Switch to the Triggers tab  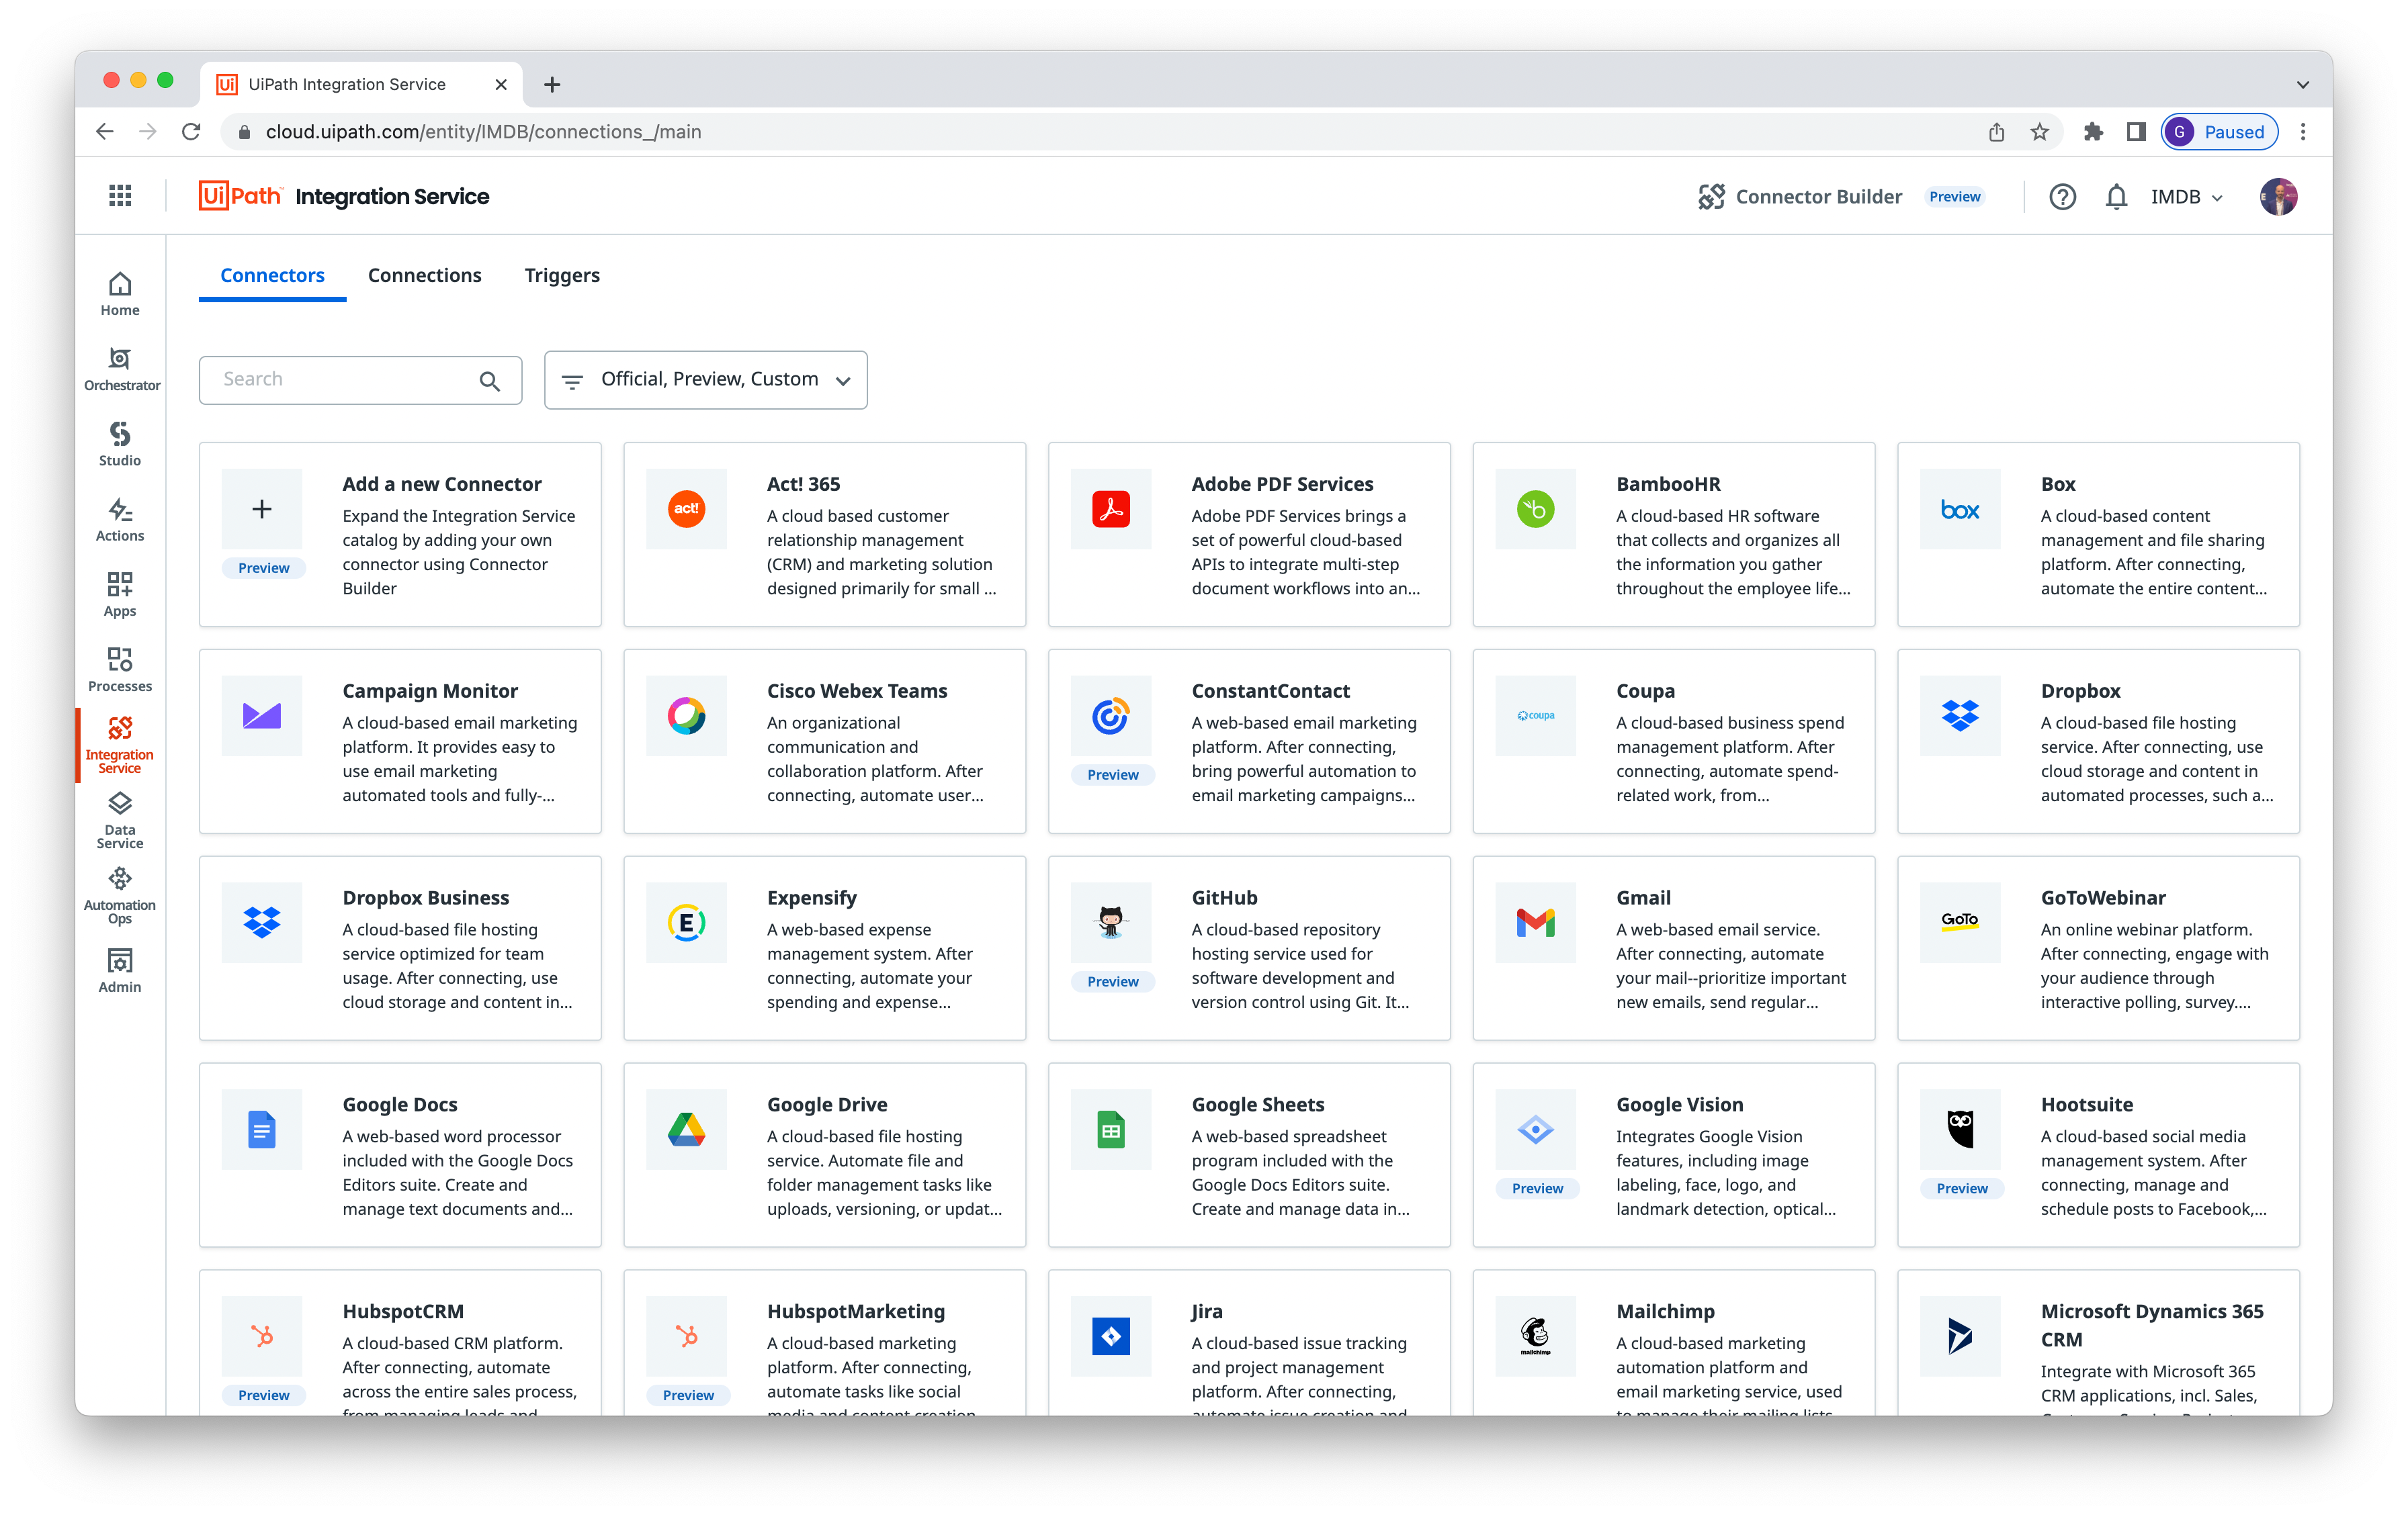tap(564, 274)
